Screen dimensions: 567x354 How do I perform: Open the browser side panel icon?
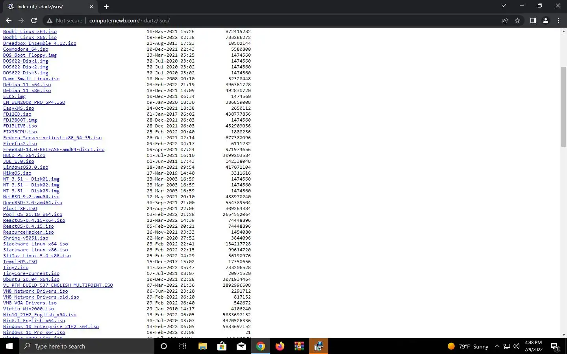533,20
